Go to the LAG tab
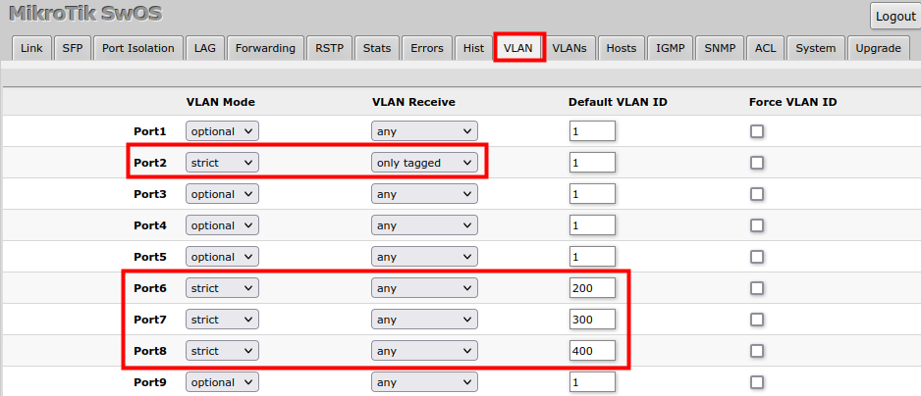 [205, 48]
